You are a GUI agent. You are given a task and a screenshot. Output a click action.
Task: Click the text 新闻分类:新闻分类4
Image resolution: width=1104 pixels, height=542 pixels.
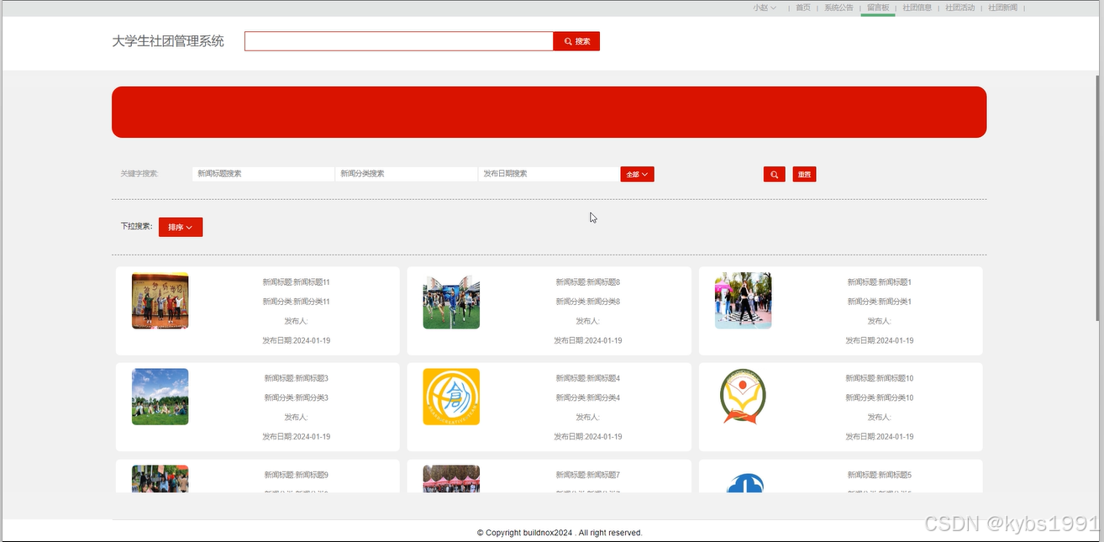587,397
